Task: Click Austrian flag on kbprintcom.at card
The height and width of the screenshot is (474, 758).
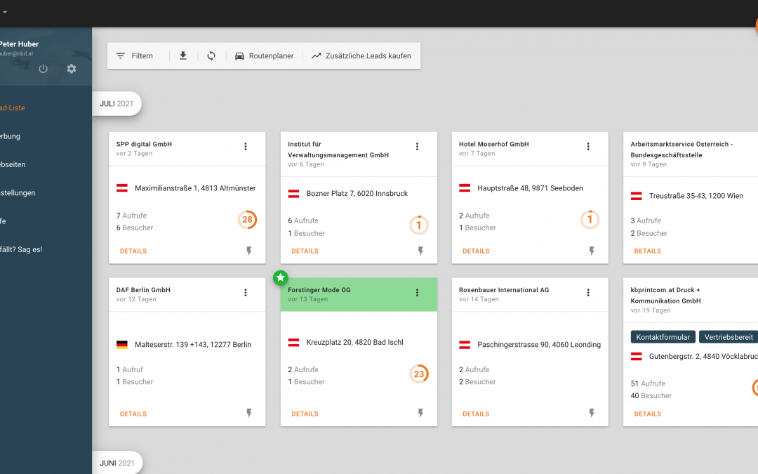Action: (x=636, y=357)
